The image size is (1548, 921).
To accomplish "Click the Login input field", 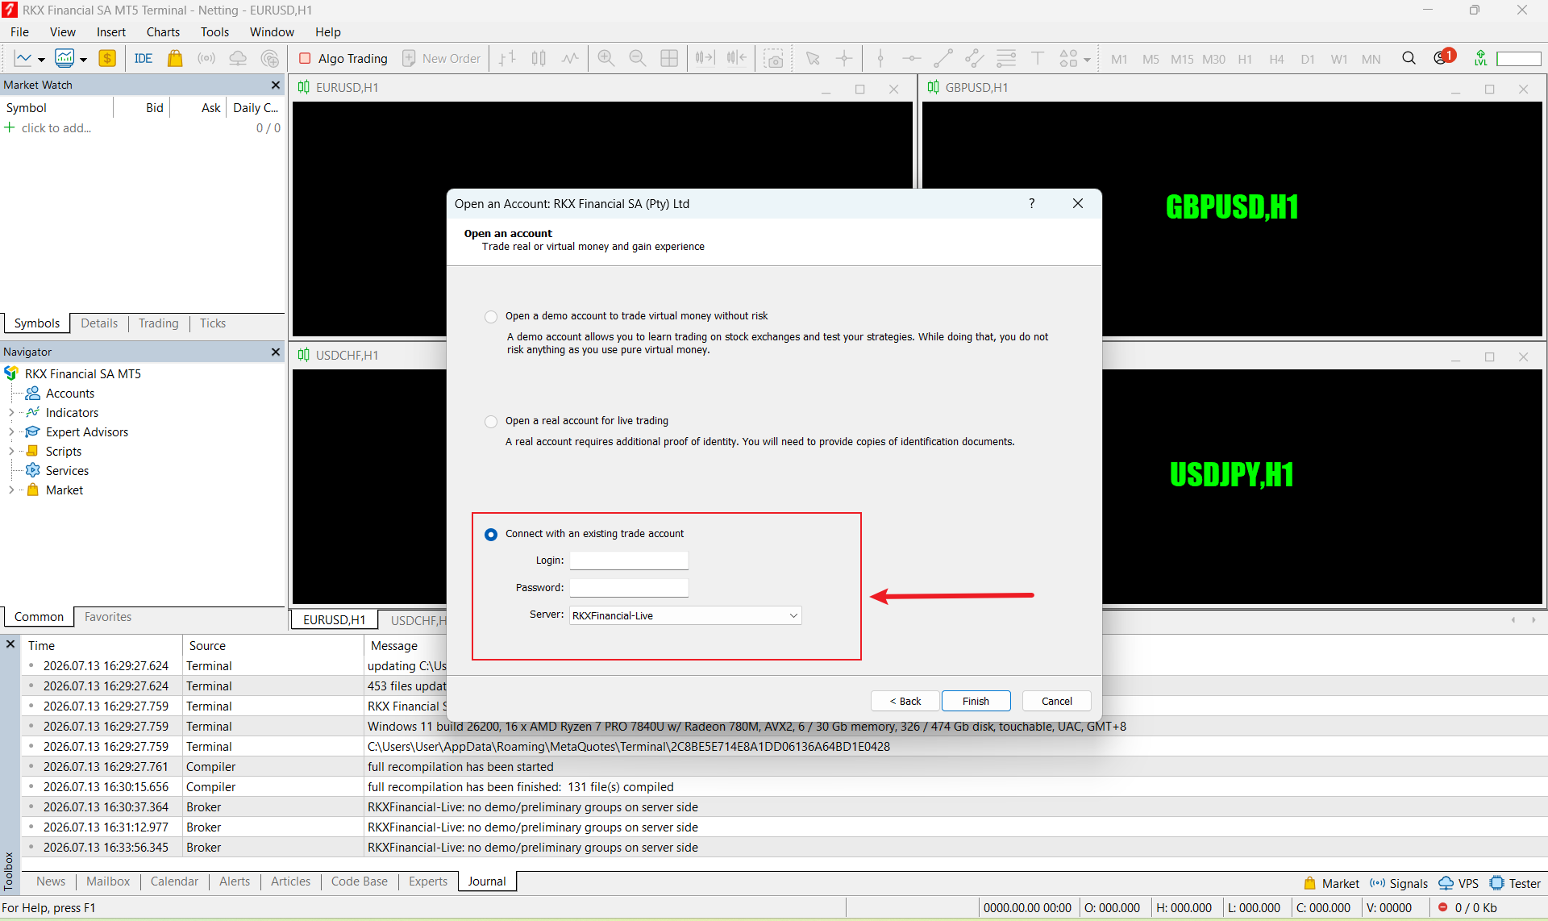I will click(x=629, y=561).
